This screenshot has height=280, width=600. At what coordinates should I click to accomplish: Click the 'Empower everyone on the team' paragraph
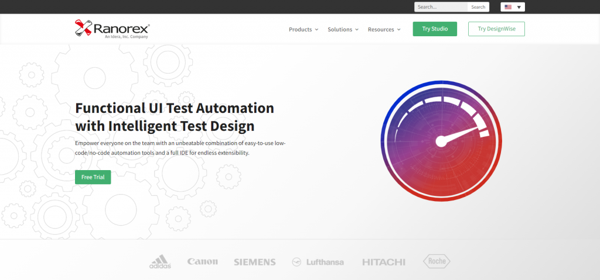pos(180,148)
